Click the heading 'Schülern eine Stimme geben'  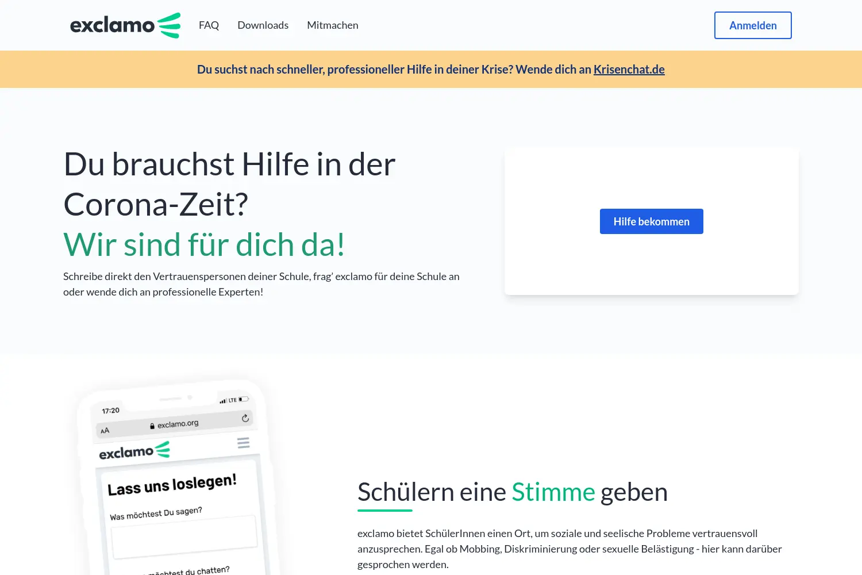click(x=513, y=492)
